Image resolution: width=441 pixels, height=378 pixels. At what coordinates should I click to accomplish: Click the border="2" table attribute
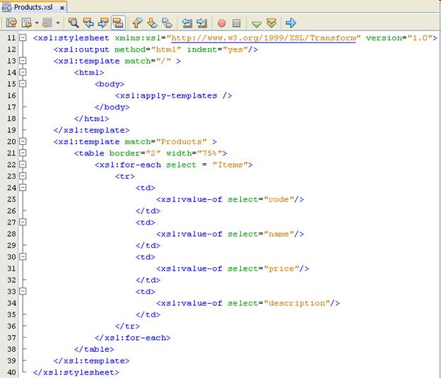(135, 153)
